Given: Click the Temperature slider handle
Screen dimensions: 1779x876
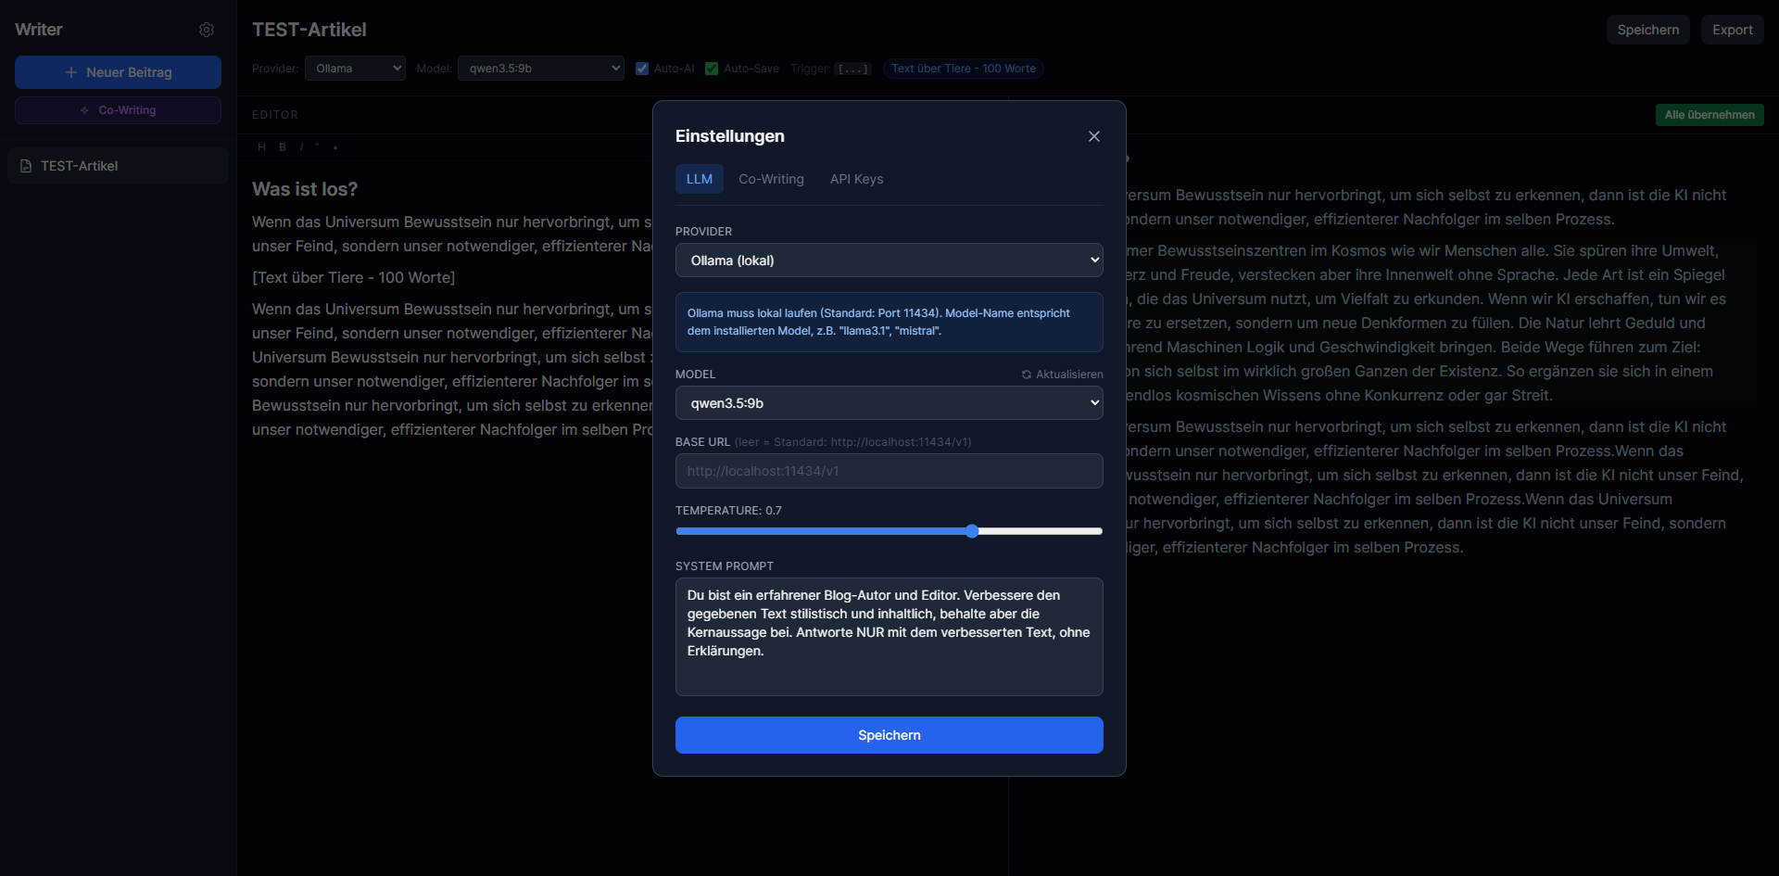Looking at the screenshot, I should pyautogui.click(x=972, y=531).
